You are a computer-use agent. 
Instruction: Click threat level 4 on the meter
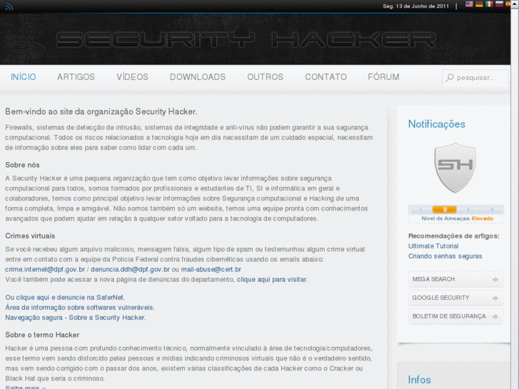[x=492, y=210]
